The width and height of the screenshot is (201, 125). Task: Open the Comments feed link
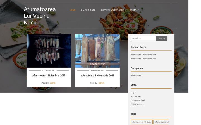tap(138, 100)
